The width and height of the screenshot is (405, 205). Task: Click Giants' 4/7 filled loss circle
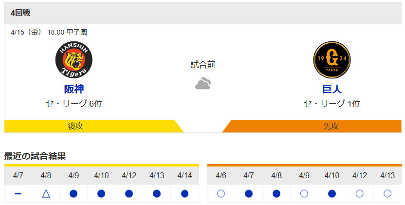(x=249, y=194)
